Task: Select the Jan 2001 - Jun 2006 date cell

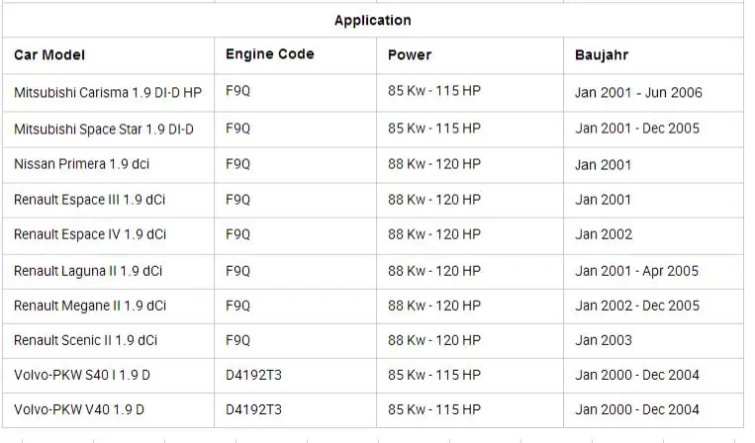Action: (653, 93)
